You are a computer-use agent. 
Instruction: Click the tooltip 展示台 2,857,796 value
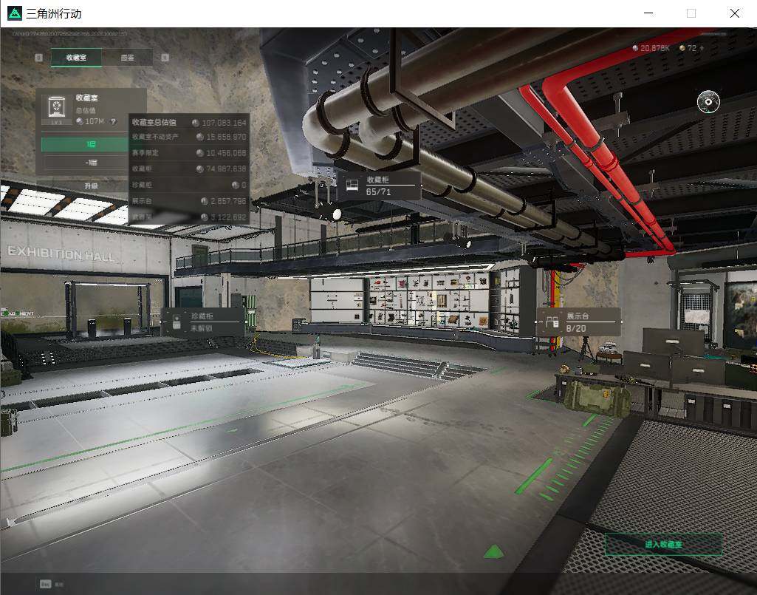click(228, 201)
